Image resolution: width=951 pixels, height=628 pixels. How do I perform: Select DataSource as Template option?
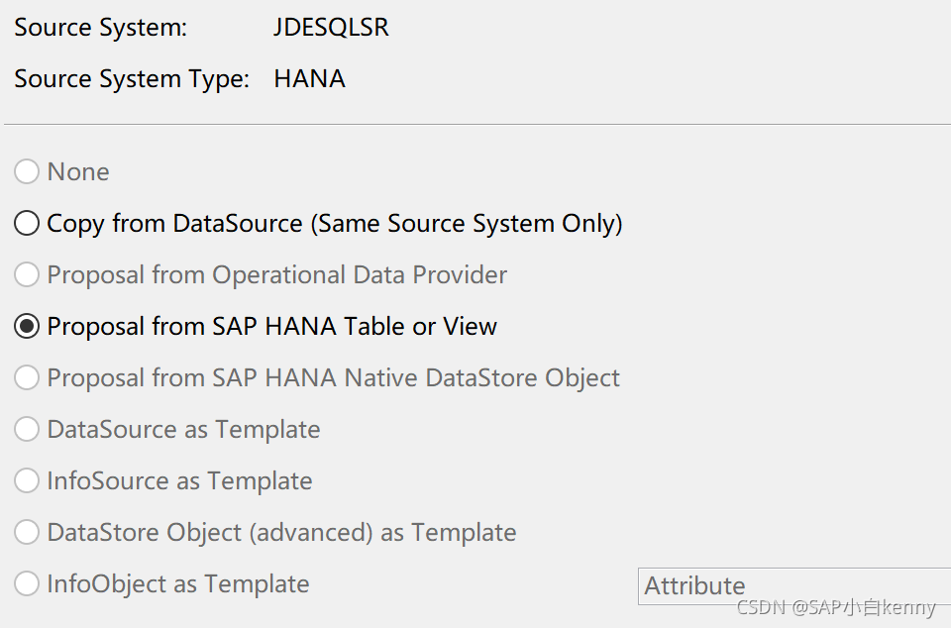(27, 430)
